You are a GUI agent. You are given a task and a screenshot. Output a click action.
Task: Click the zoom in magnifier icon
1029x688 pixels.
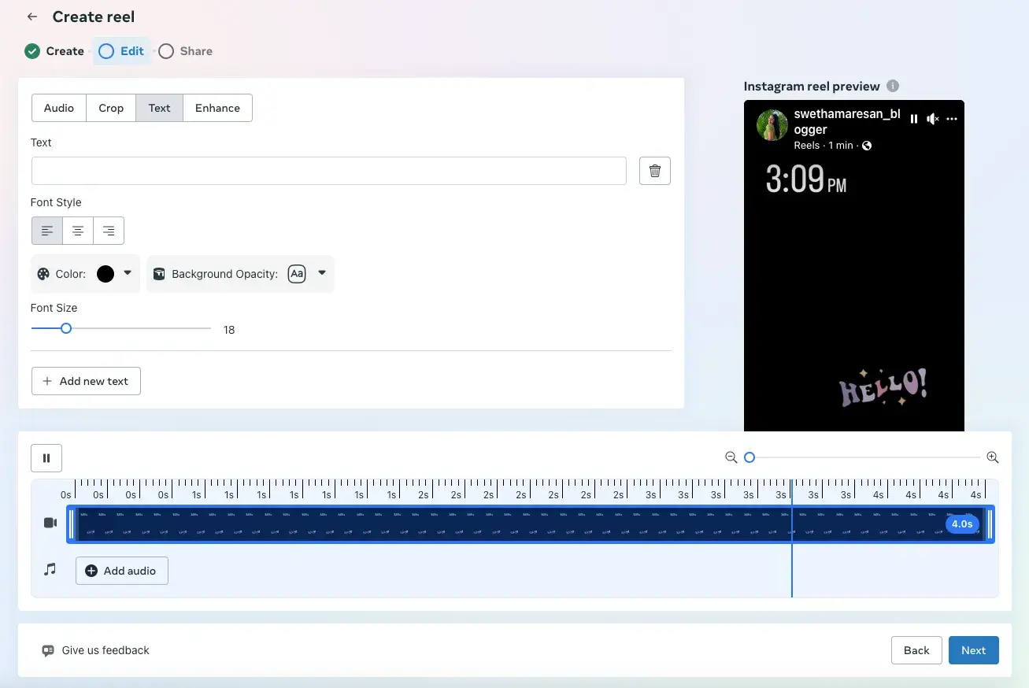993,457
